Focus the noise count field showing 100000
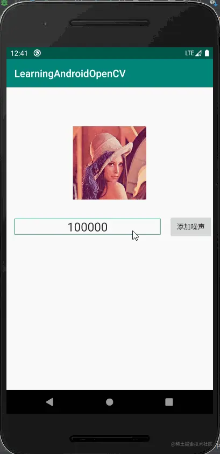220x454 pixels. [x=88, y=227]
